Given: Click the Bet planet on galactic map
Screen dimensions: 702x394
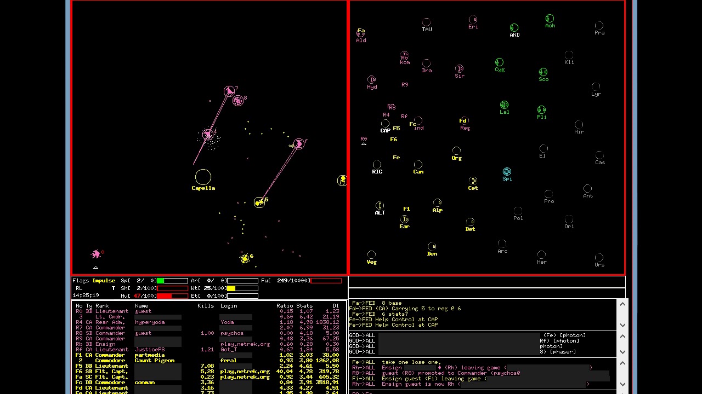Looking at the screenshot, I should coord(470,222).
